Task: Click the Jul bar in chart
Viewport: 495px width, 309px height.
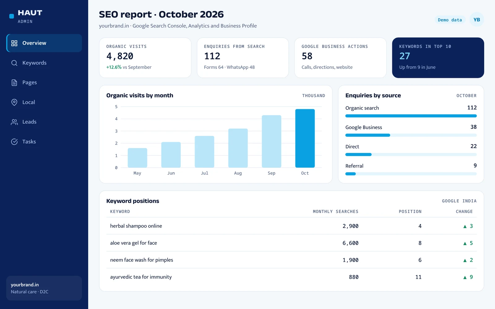Action: coord(204,152)
